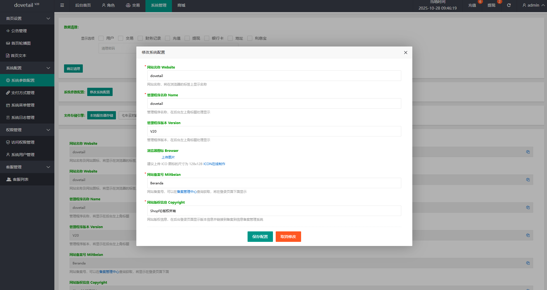Click the 保存配置 button
The width and height of the screenshot is (547, 290).
260,237
